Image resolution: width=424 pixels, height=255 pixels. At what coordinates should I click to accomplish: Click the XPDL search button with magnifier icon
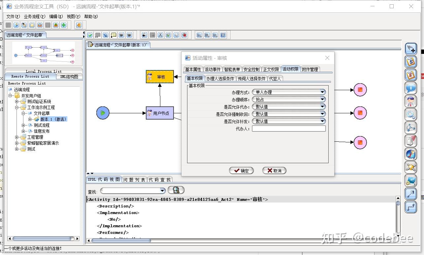[x=176, y=190]
